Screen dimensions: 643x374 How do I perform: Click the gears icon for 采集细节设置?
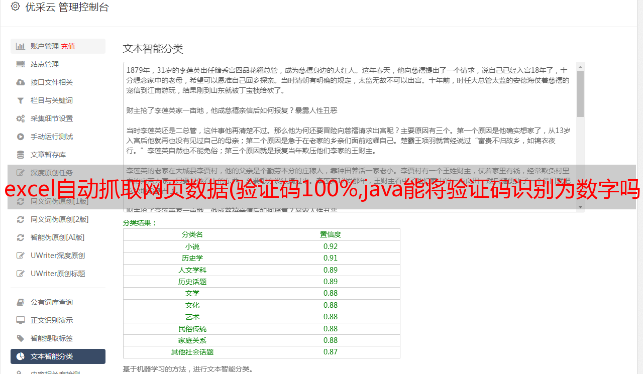tap(21, 118)
